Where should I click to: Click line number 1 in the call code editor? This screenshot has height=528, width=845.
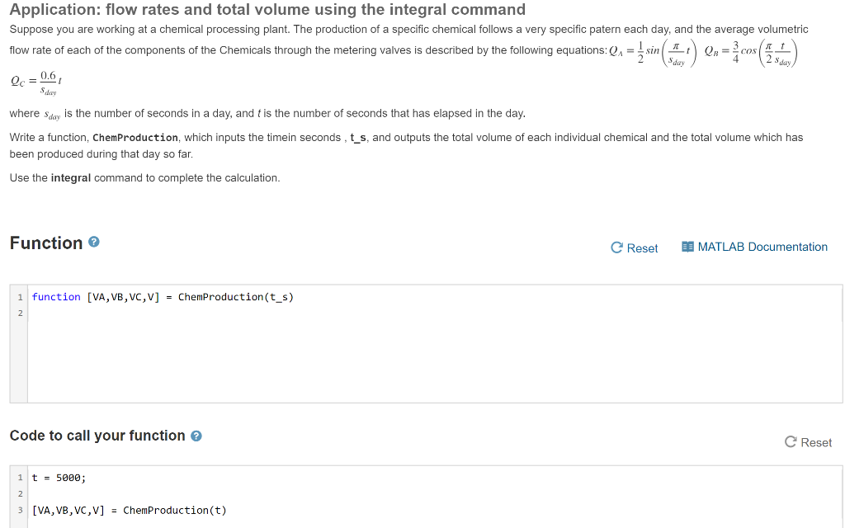19,477
